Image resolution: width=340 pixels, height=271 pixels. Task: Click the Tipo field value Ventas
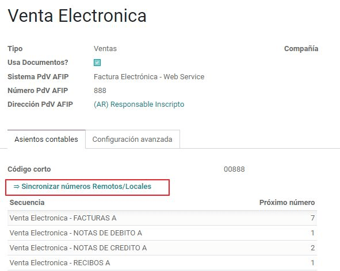[x=105, y=49]
